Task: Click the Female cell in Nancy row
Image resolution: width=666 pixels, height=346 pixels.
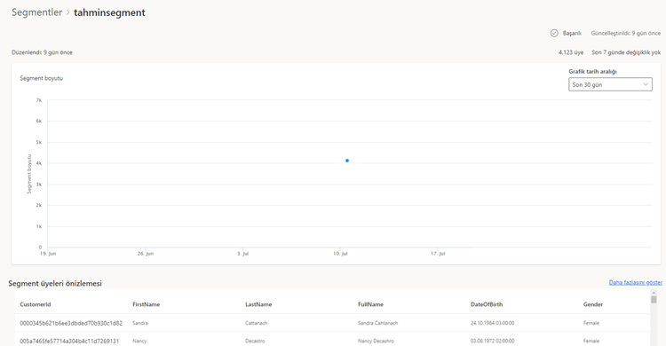Action: pos(591,341)
